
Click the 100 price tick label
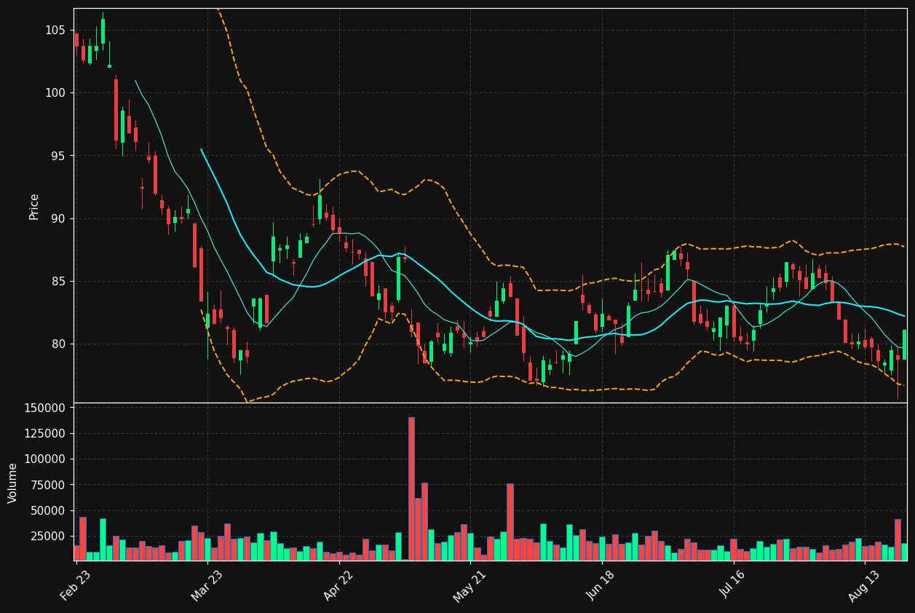(55, 93)
